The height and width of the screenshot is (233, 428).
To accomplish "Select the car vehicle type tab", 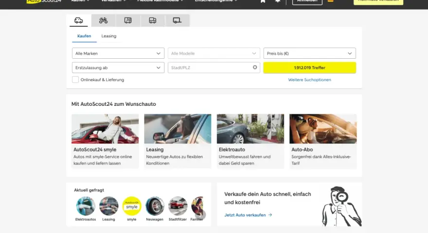I will [79, 20].
